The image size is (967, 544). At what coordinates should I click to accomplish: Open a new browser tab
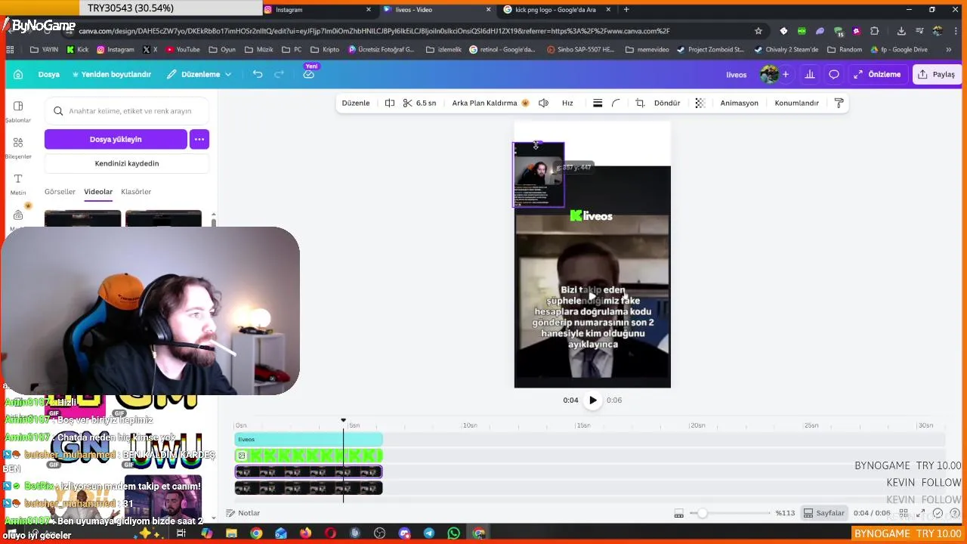pyautogui.click(x=626, y=10)
